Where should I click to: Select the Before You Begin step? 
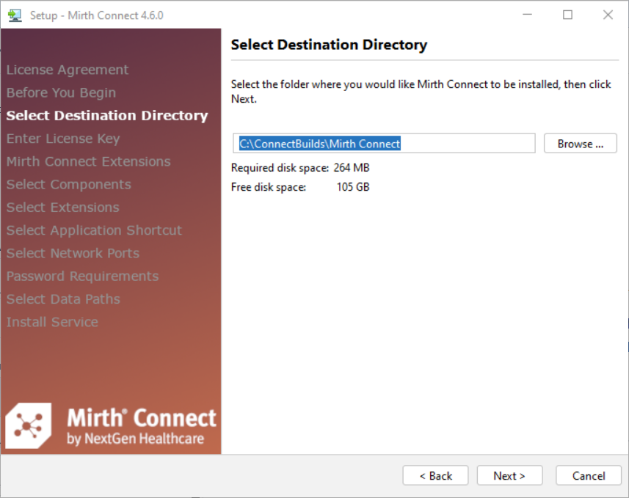61,92
